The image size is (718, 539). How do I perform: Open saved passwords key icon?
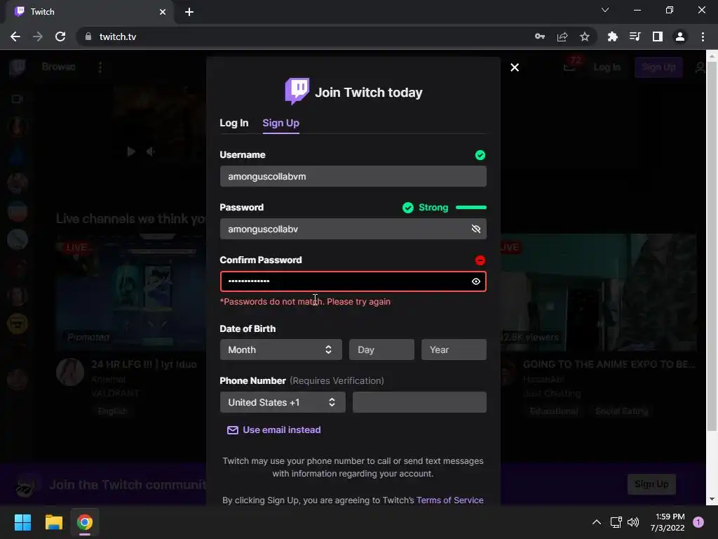point(540,36)
